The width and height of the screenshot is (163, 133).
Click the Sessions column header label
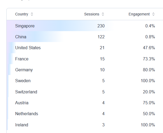click(91, 14)
